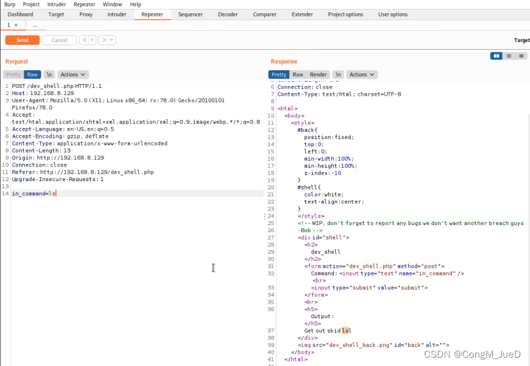The height and width of the screenshot is (366, 530).
Task: Toggle Request \n non-printable characters
Action: pos(49,75)
